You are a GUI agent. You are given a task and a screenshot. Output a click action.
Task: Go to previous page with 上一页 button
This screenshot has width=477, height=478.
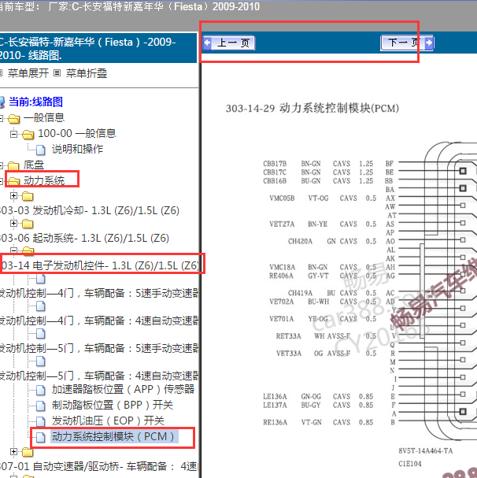pos(228,43)
